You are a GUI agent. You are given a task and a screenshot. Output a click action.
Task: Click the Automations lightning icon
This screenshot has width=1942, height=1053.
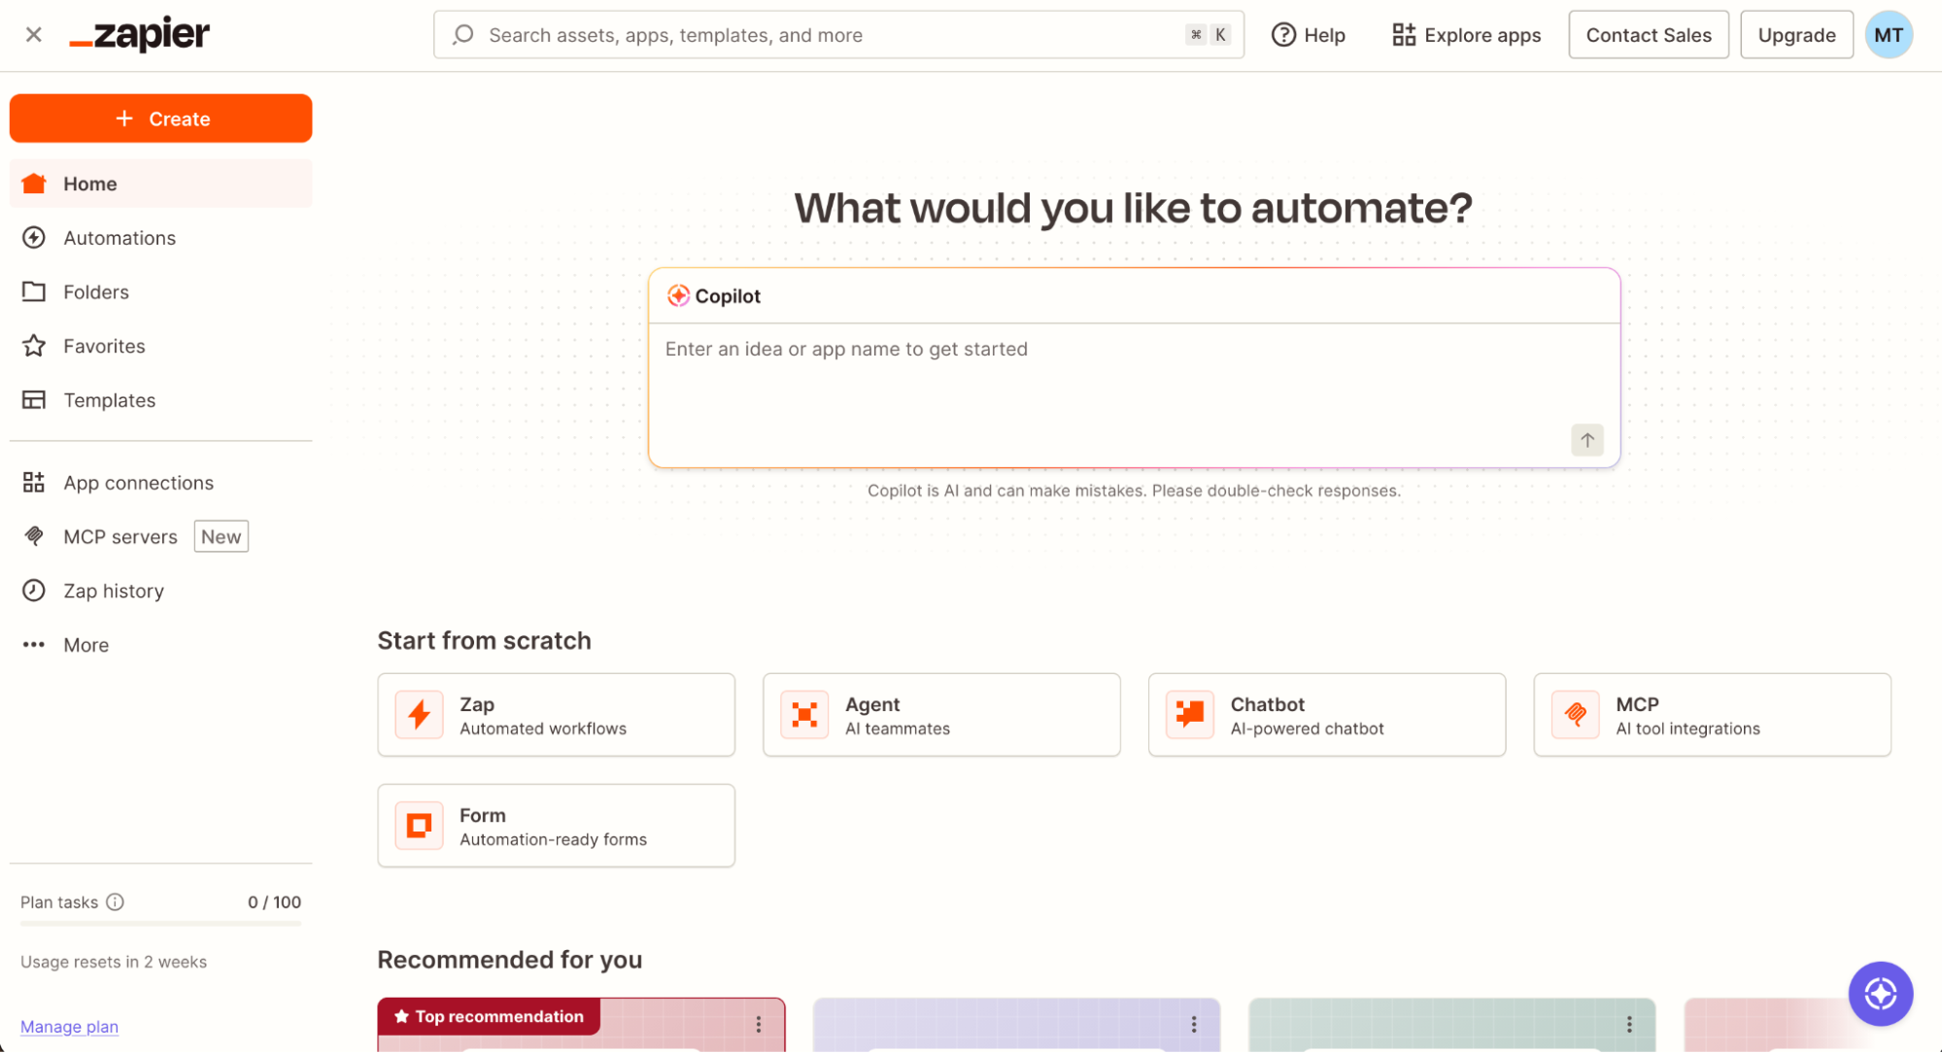point(34,238)
